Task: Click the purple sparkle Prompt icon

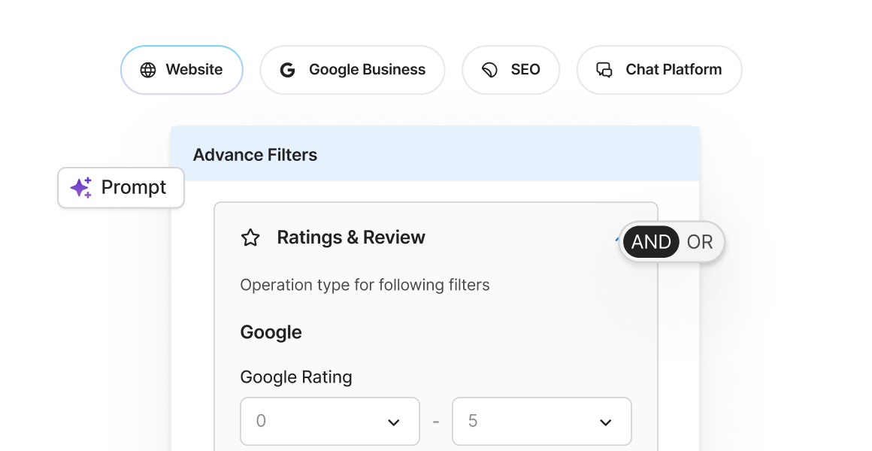Action: click(81, 187)
